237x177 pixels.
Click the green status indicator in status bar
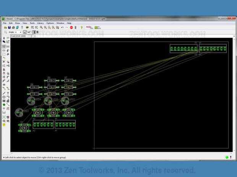(227, 157)
